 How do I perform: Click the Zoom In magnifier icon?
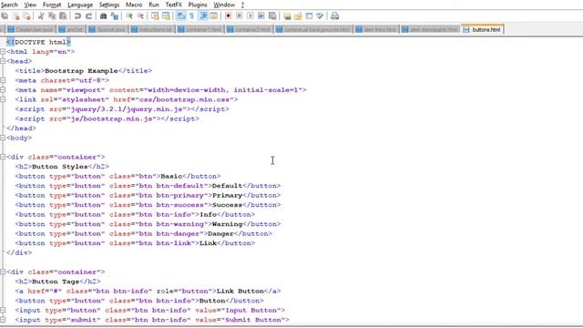click(x=129, y=16)
